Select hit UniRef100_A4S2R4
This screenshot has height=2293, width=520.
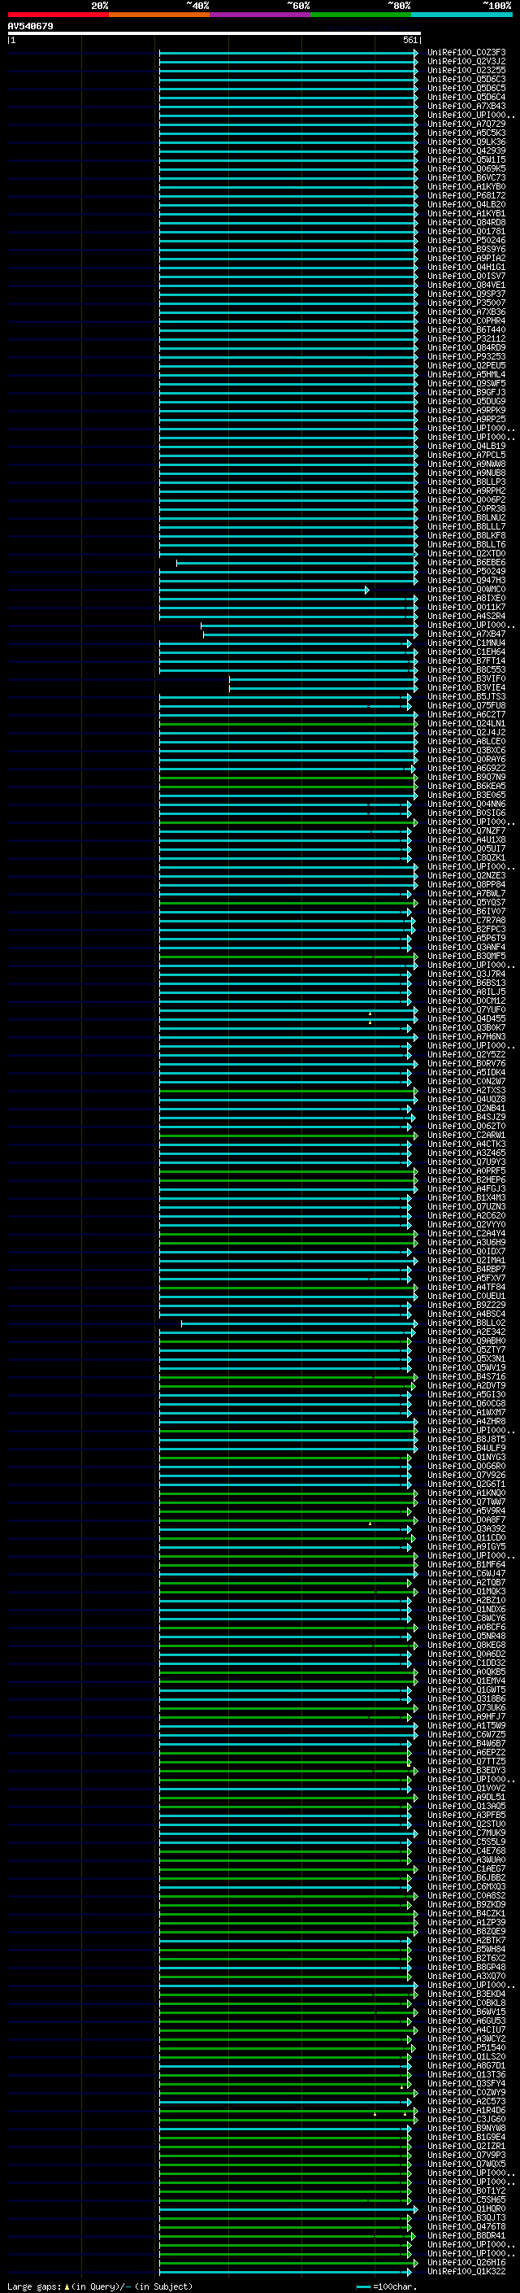pyautogui.click(x=466, y=616)
